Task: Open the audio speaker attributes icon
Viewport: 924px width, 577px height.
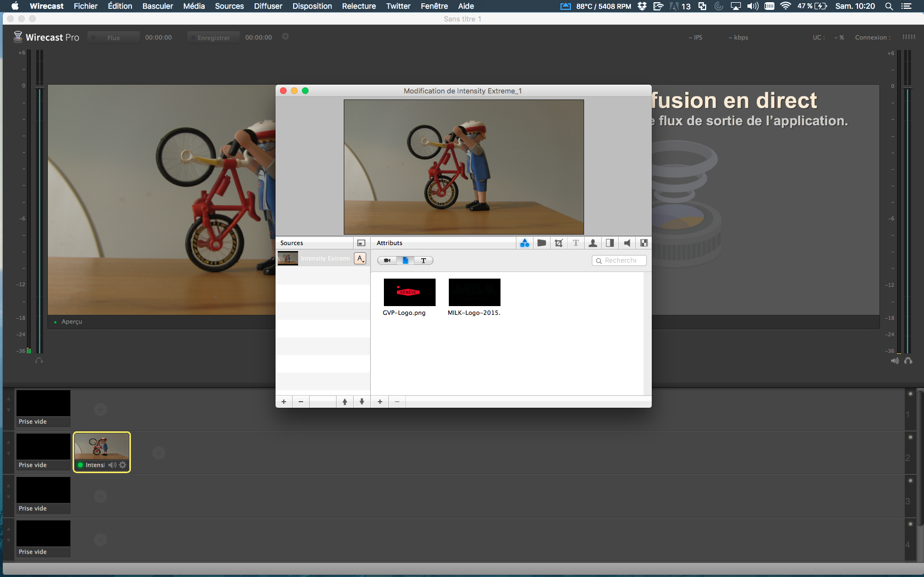Action: pyautogui.click(x=627, y=243)
